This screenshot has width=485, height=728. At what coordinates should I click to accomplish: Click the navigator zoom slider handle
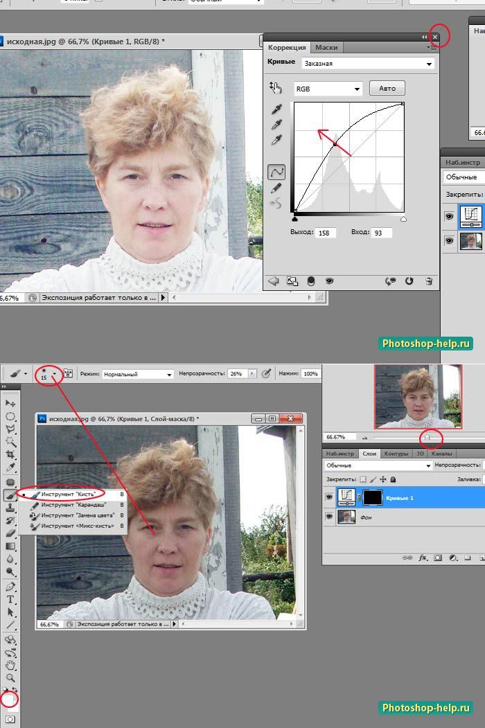click(x=427, y=437)
